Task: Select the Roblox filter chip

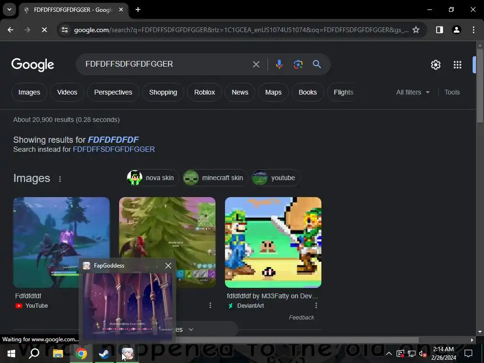Action: point(204,92)
